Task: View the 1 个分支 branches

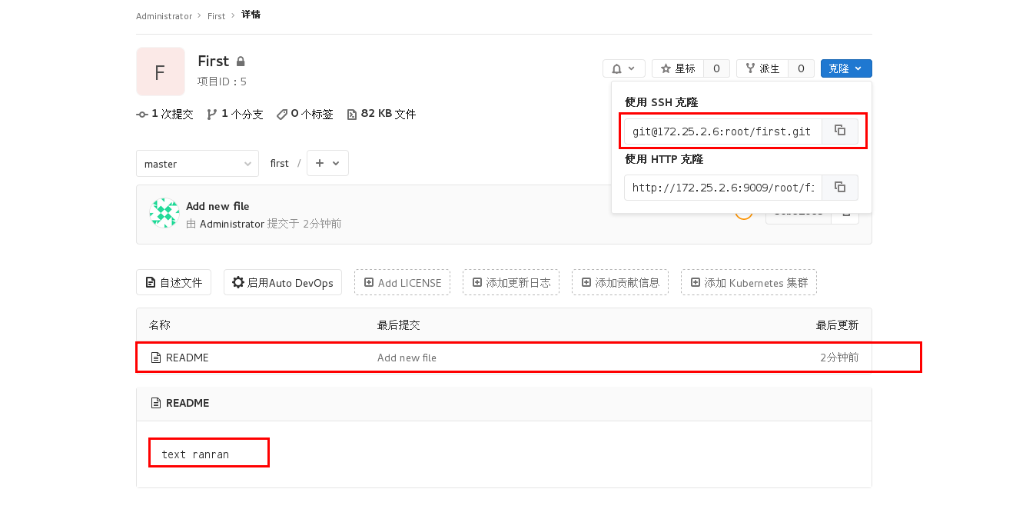Action: click(x=235, y=114)
